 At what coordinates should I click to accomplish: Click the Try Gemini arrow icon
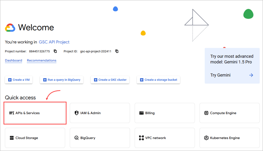click(251, 75)
